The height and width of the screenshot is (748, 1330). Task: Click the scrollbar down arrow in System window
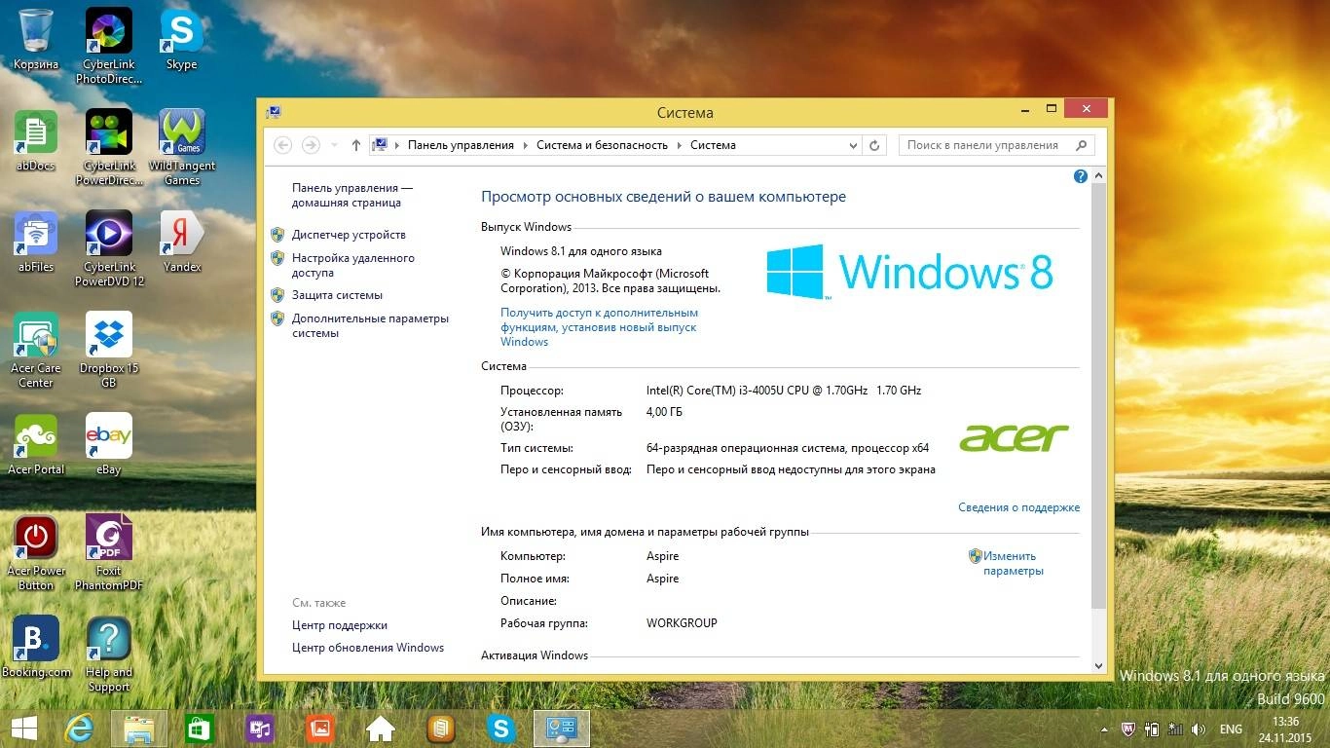coord(1098,666)
